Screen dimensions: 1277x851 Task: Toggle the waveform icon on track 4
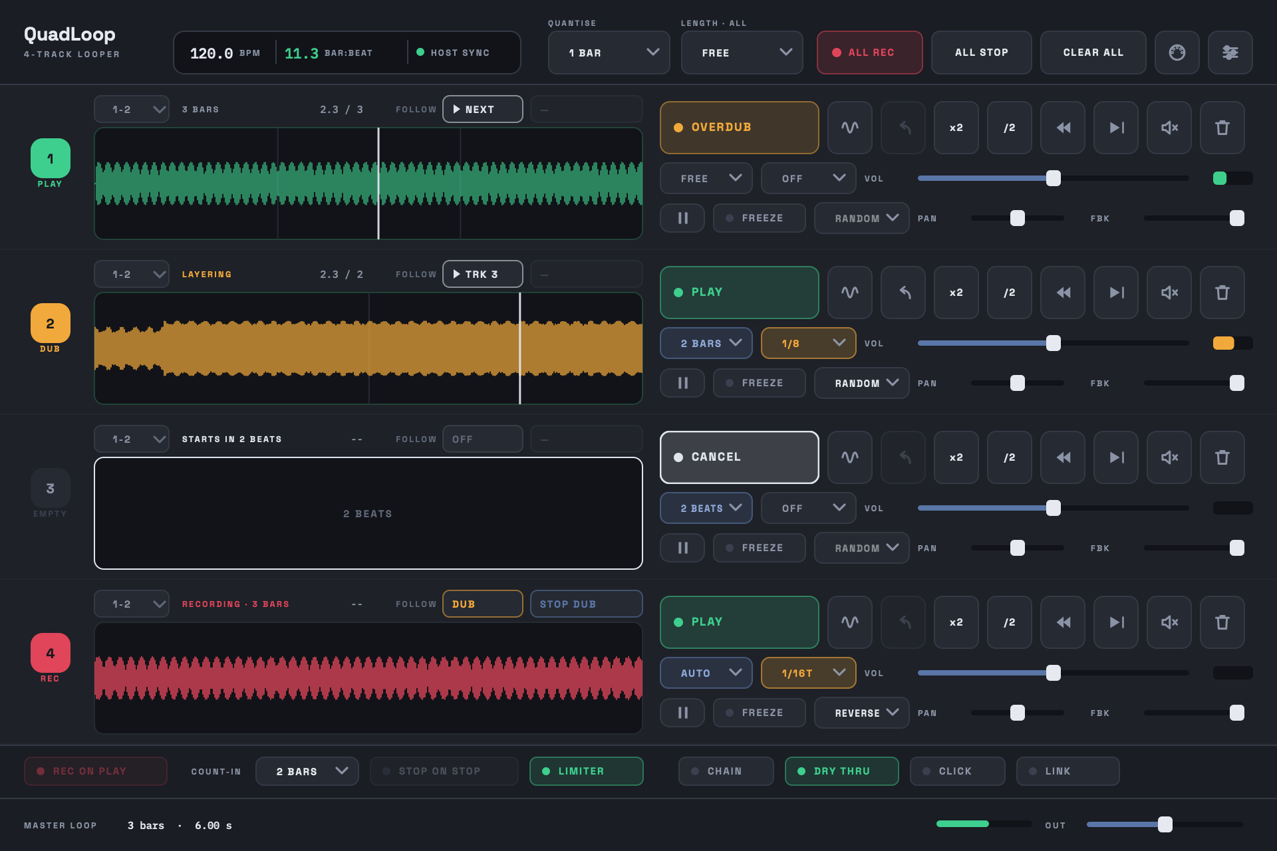(849, 622)
